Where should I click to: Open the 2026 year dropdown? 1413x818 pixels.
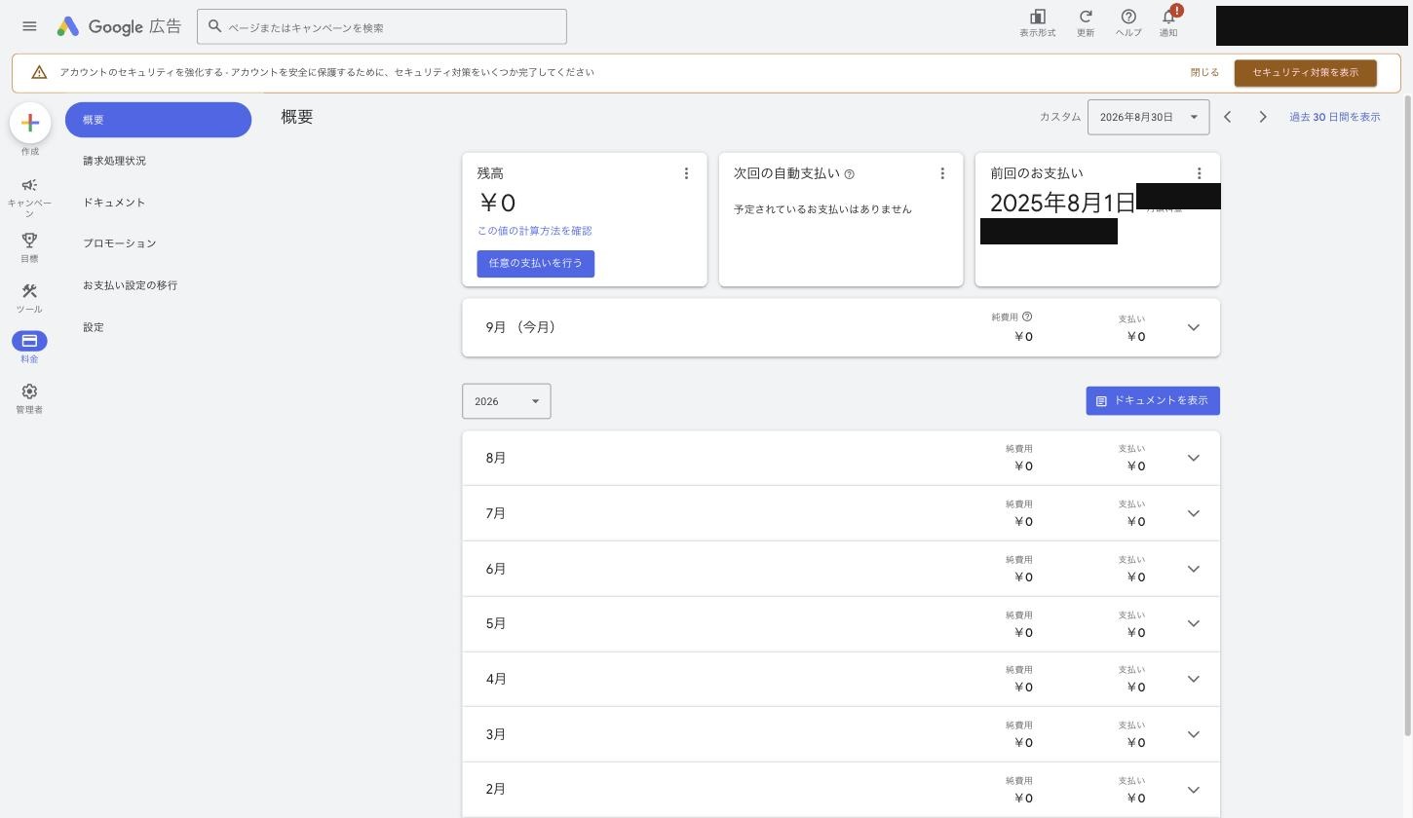(507, 401)
